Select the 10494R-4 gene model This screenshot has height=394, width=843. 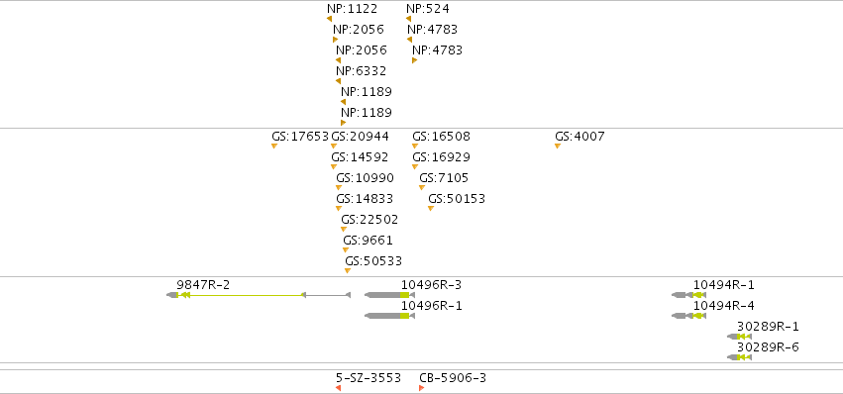tap(688, 316)
